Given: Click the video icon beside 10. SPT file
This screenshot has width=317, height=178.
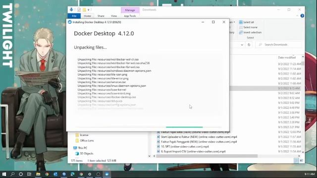Looking at the screenshot, I should tap(158, 146).
